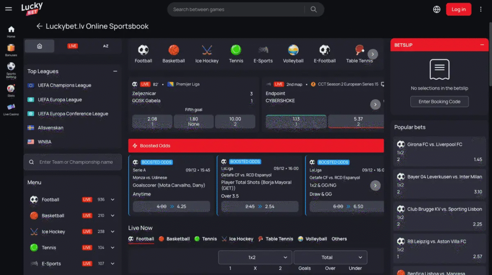Click the Log in button
The height and width of the screenshot is (275, 492).
(458, 10)
